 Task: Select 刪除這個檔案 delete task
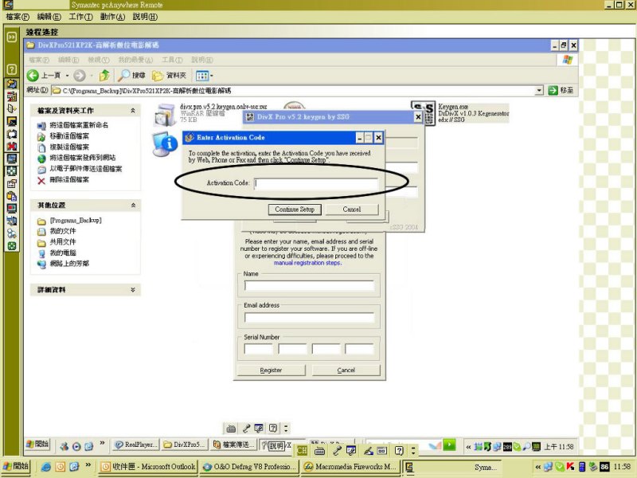[69, 180]
